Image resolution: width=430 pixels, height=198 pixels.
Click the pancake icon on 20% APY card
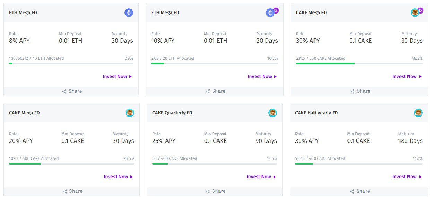130,113
